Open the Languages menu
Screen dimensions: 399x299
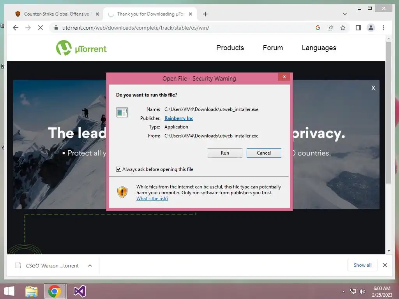tap(319, 48)
